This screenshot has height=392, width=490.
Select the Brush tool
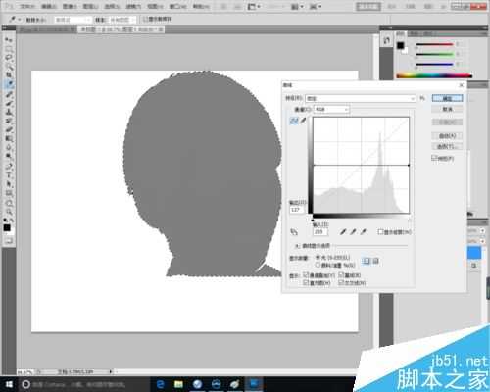(x=9, y=104)
